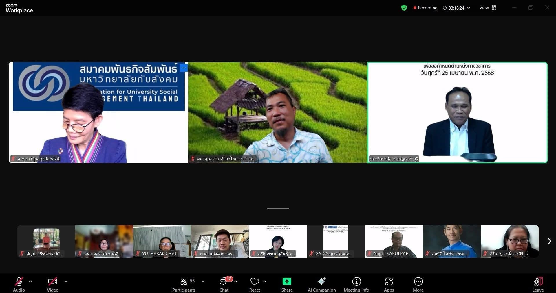Screen dimensions: 556x293
Task: Open AI Companion
Action: click(x=321, y=284)
